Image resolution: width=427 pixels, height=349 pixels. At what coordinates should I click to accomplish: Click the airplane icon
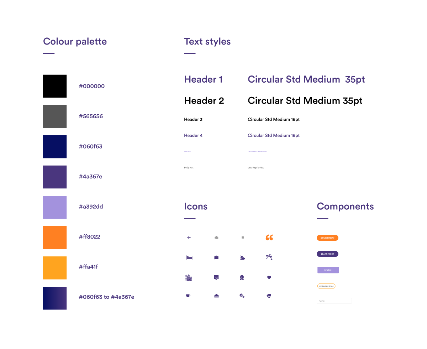(189, 238)
